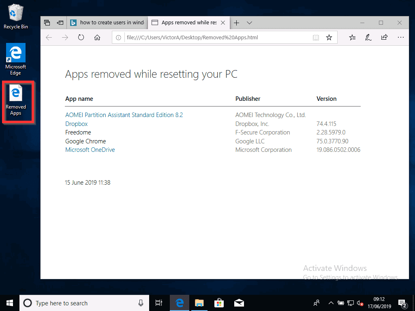
Task: Toggle Reading view book icon
Action: (x=316, y=38)
